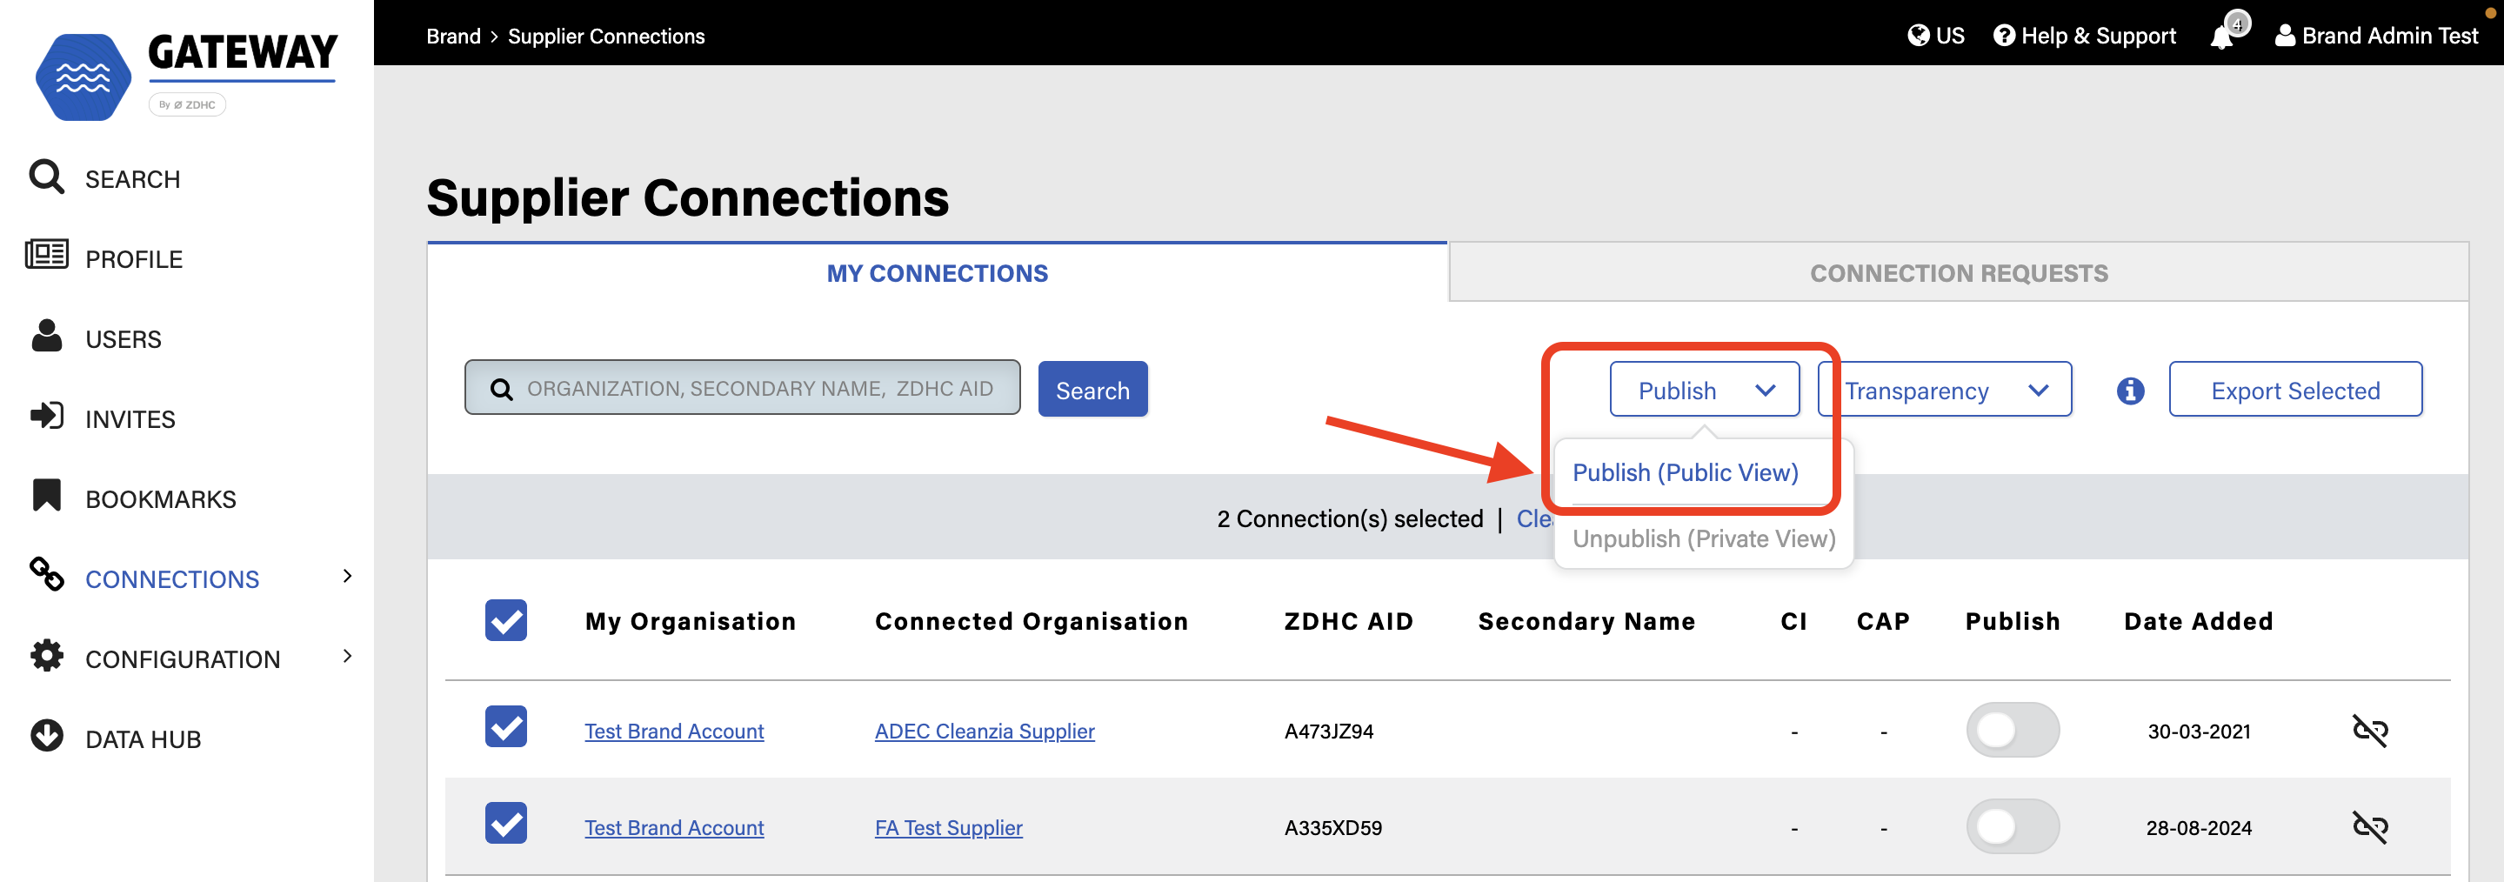Click the notification bell icon
The image size is (2504, 882).
point(2222,37)
